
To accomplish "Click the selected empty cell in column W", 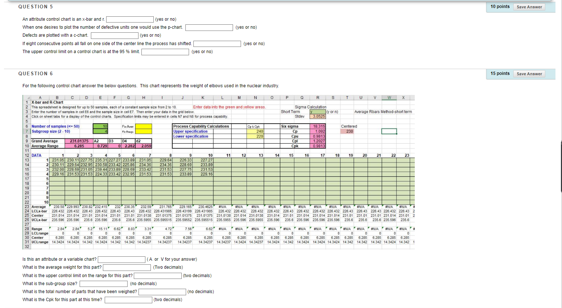I will tap(389, 131).
